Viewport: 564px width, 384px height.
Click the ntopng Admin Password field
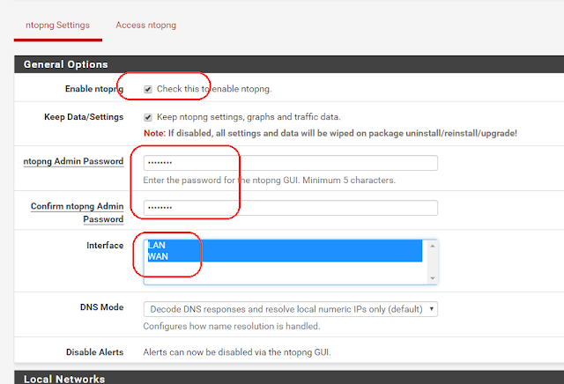[x=291, y=163]
